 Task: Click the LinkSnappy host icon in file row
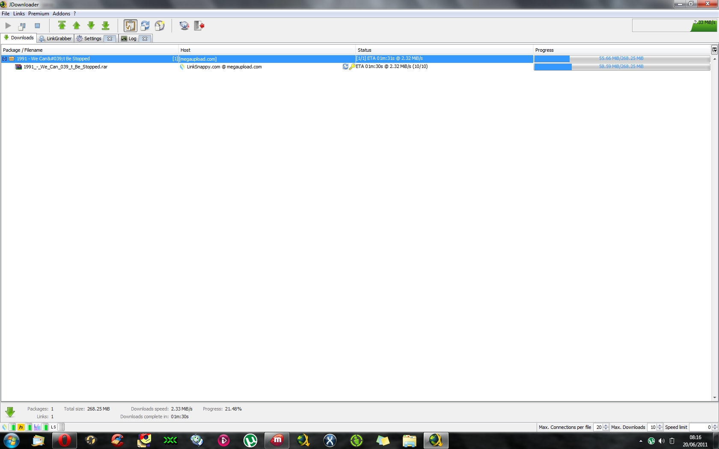182,67
